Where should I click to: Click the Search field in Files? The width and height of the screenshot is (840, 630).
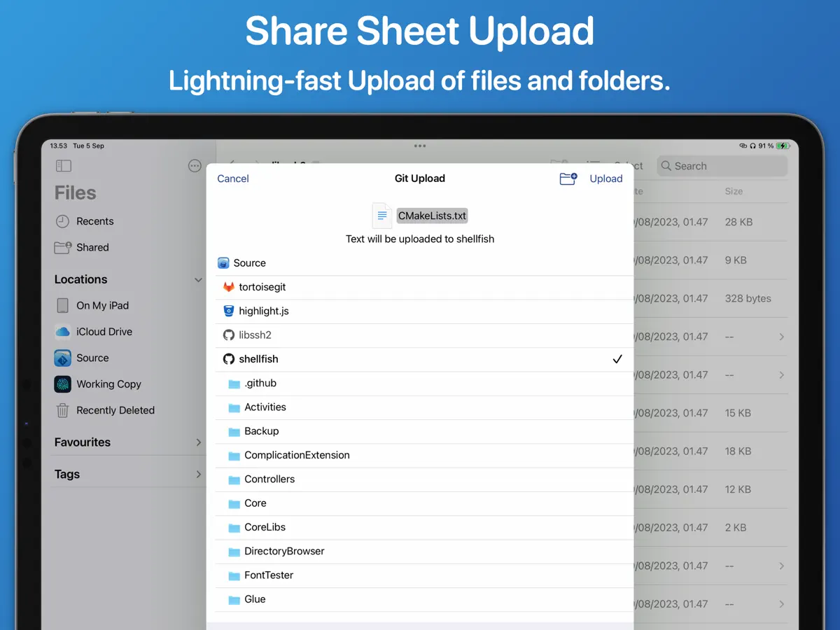[x=722, y=166]
